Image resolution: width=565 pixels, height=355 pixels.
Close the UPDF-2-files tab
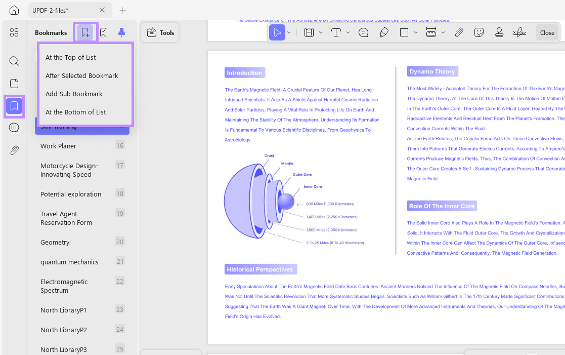pos(102,10)
